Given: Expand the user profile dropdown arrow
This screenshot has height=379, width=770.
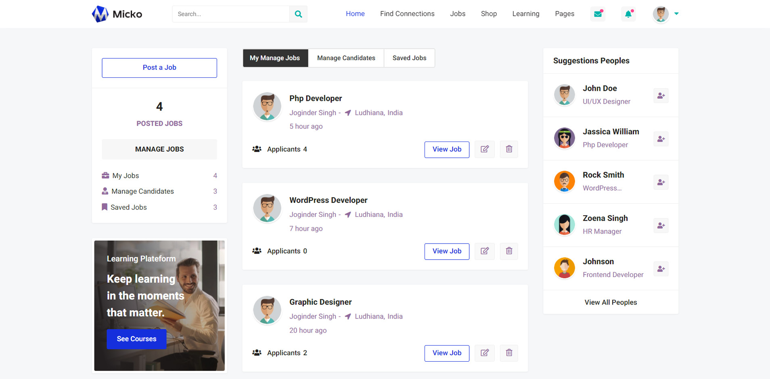Looking at the screenshot, I should (676, 14).
